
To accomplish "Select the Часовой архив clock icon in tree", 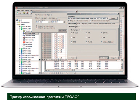I will click(24, 31).
